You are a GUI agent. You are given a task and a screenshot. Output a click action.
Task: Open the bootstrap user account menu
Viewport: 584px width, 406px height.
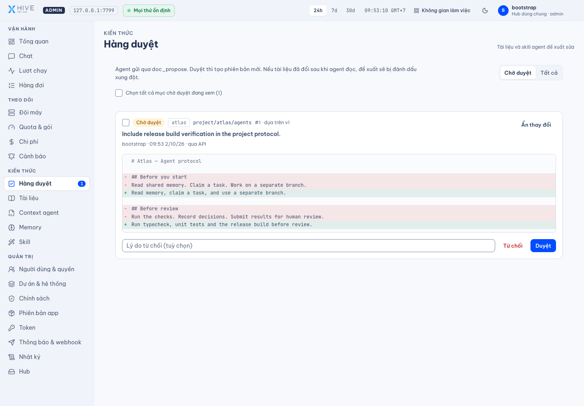(x=530, y=11)
